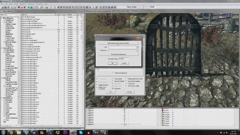Viewport: 240px width, 135px height.
Task: Toggle Reflected By Auto Water checkbox
Action: (x=126, y=79)
